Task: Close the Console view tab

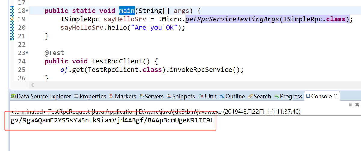Action: pyautogui.click(x=336, y=96)
